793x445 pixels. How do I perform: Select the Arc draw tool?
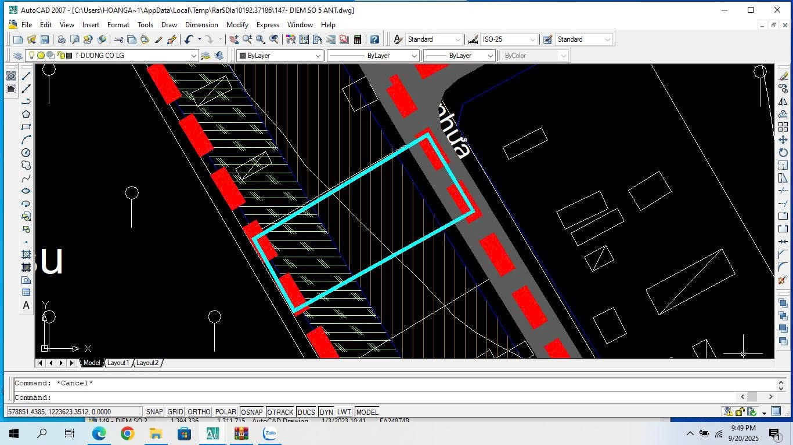tap(26, 140)
